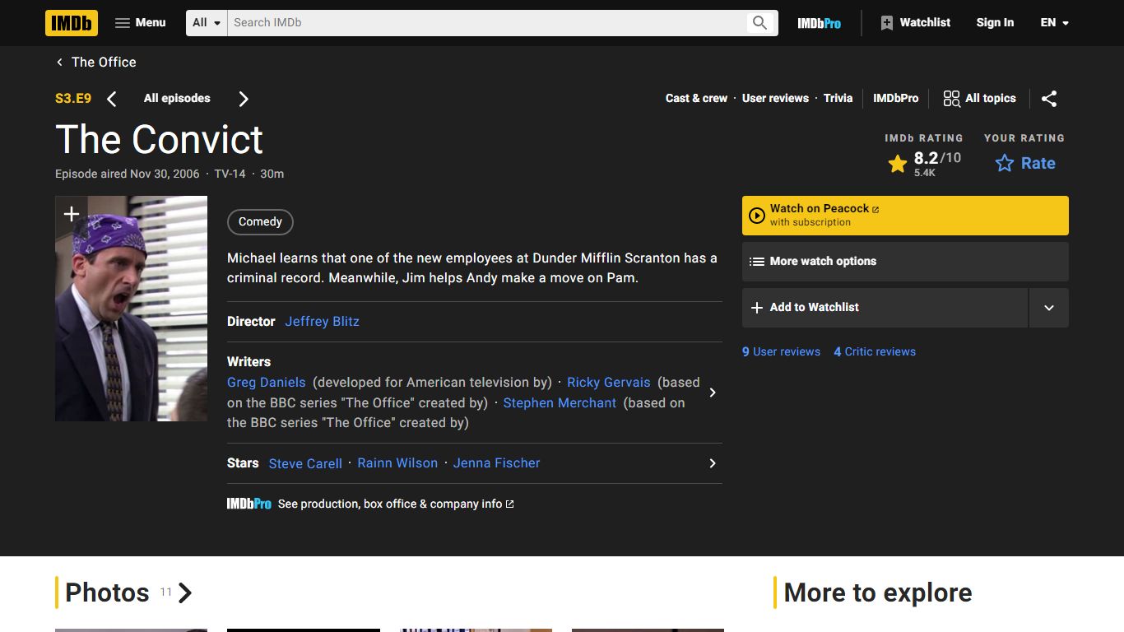The width and height of the screenshot is (1124, 632).
Task: Open All topics grid
Action: (x=979, y=98)
